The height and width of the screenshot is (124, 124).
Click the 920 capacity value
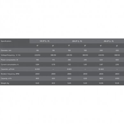[x=53, y=78]
